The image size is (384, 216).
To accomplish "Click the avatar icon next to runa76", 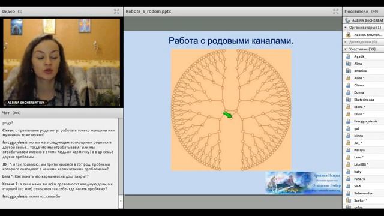I will click(x=348, y=179).
